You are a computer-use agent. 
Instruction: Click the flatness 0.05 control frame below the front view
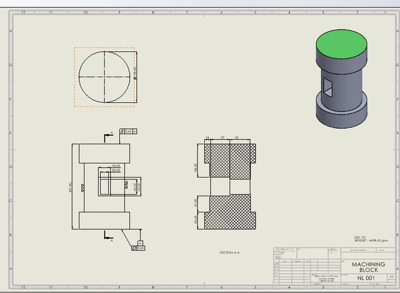coord(138,248)
